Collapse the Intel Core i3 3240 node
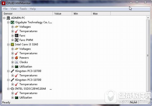This screenshot has width=152, height=106. [8, 45]
